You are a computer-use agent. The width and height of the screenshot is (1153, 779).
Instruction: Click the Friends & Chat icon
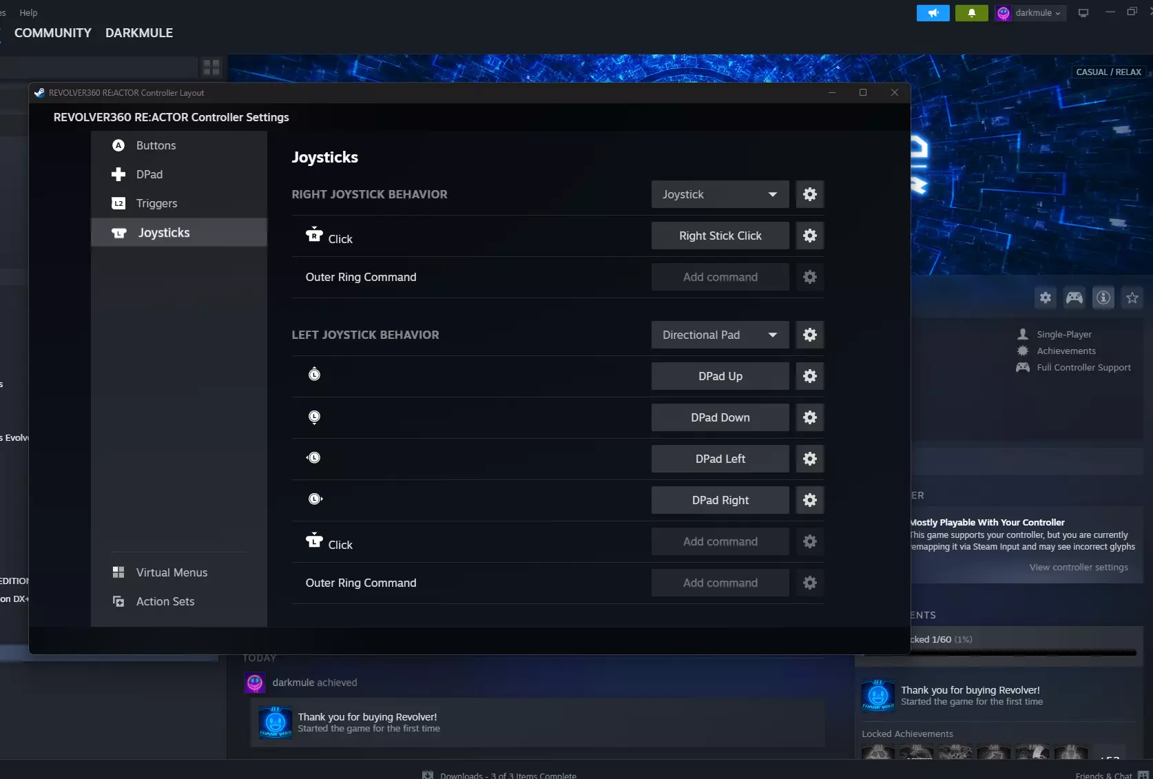(x=1143, y=775)
